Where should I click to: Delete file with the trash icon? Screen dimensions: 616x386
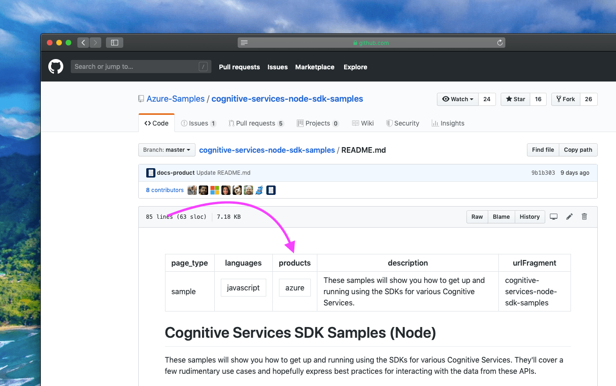click(584, 216)
